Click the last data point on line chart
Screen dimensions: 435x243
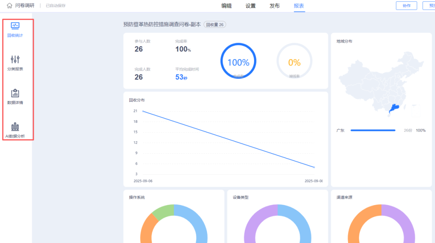pyautogui.click(x=314, y=167)
